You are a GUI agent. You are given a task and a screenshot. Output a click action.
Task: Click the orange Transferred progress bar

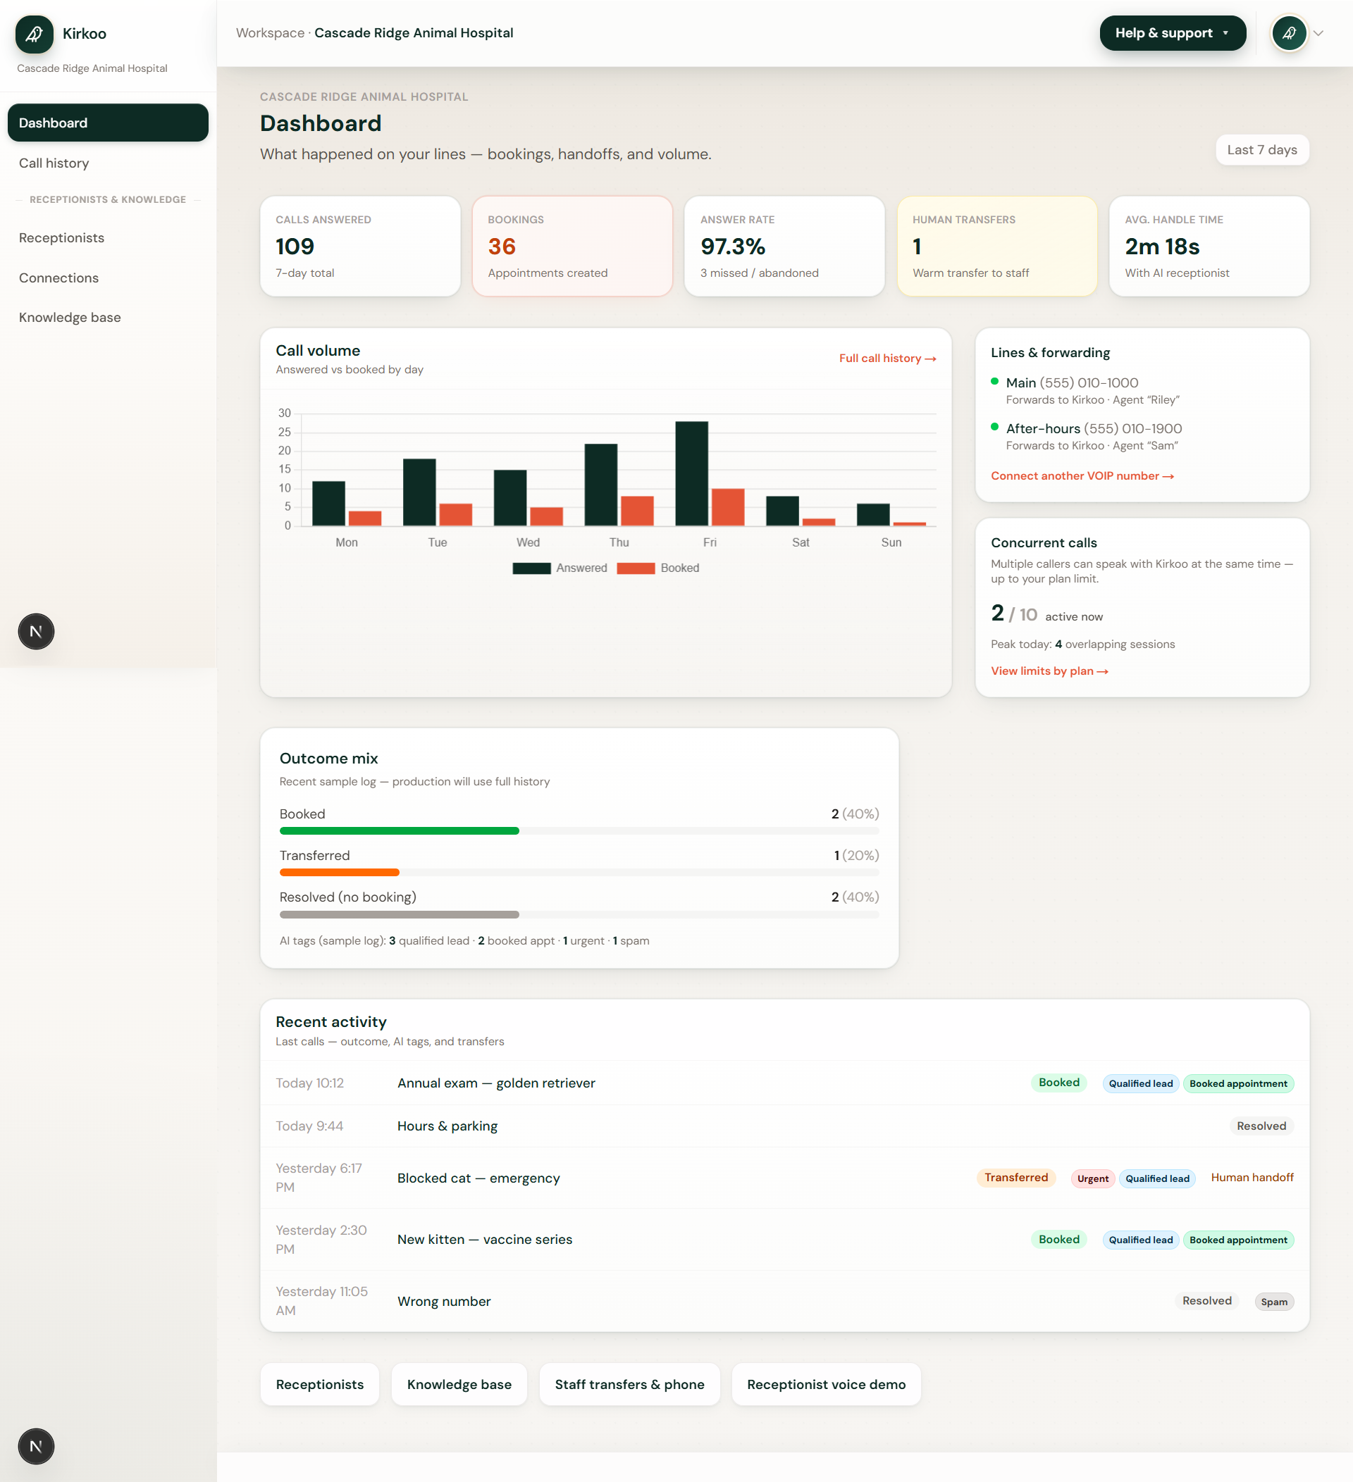click(x=340, y=873)
